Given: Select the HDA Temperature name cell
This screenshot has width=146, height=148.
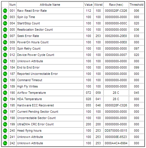Looking at the screenshot, I should point(50,99).
